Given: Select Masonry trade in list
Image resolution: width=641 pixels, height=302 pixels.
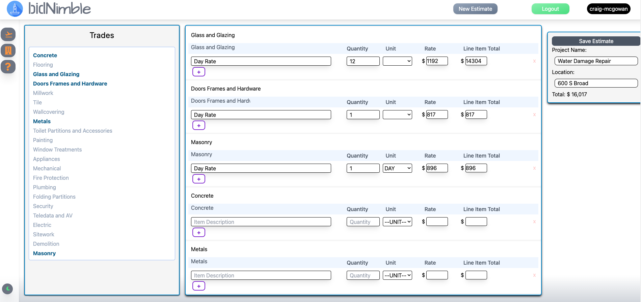Looking at the screenshot, I should [x=44, y=253].
